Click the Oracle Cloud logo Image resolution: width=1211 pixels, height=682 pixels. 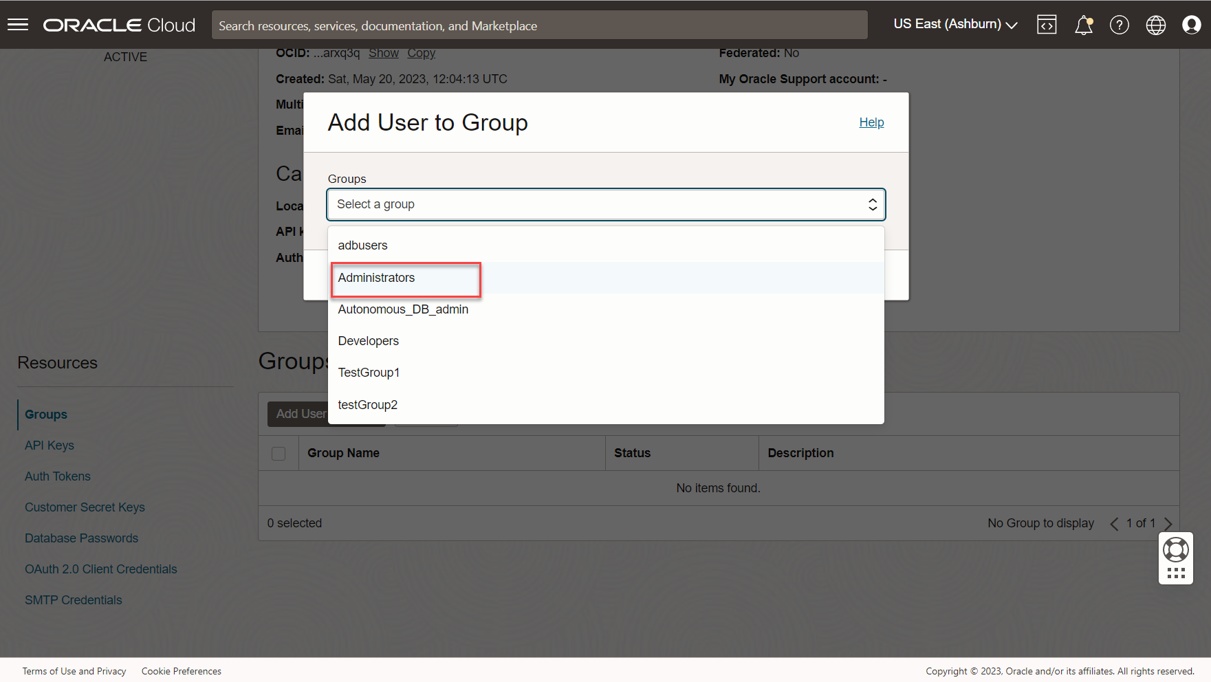pyautogui.click(x=119, y=25)
